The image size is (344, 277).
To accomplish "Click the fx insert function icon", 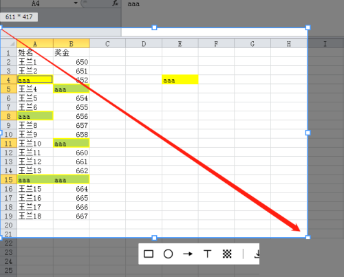I will click(x=116, y=3).
